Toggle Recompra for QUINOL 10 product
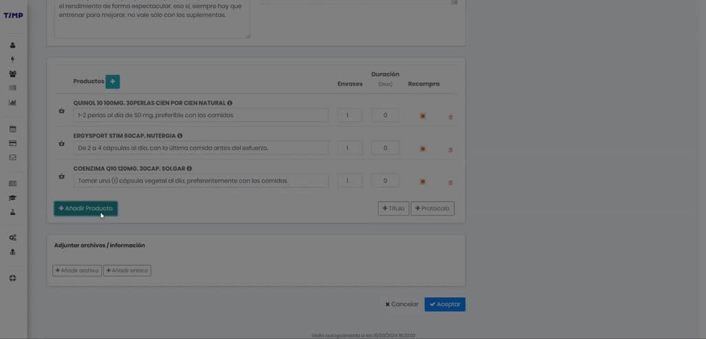706x339 pixels. 423,116
